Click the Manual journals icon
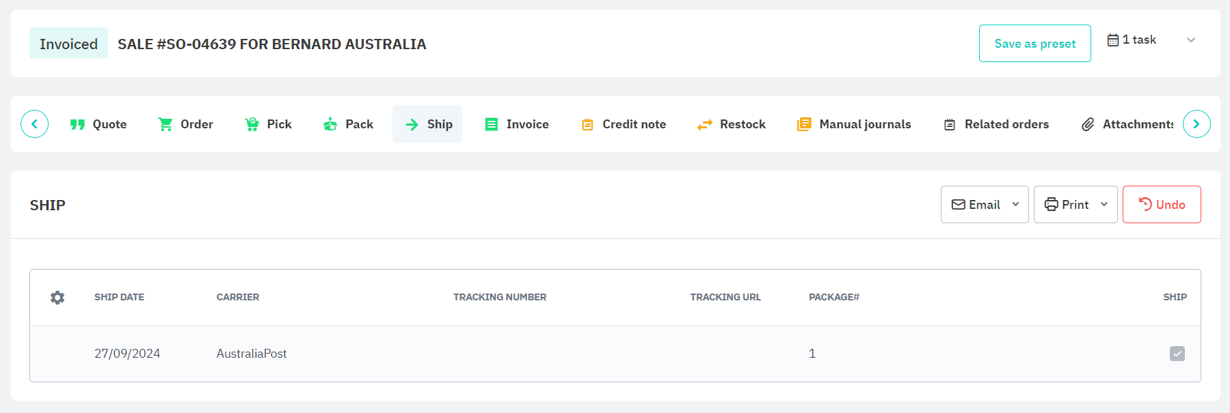 tap(804, 124)
